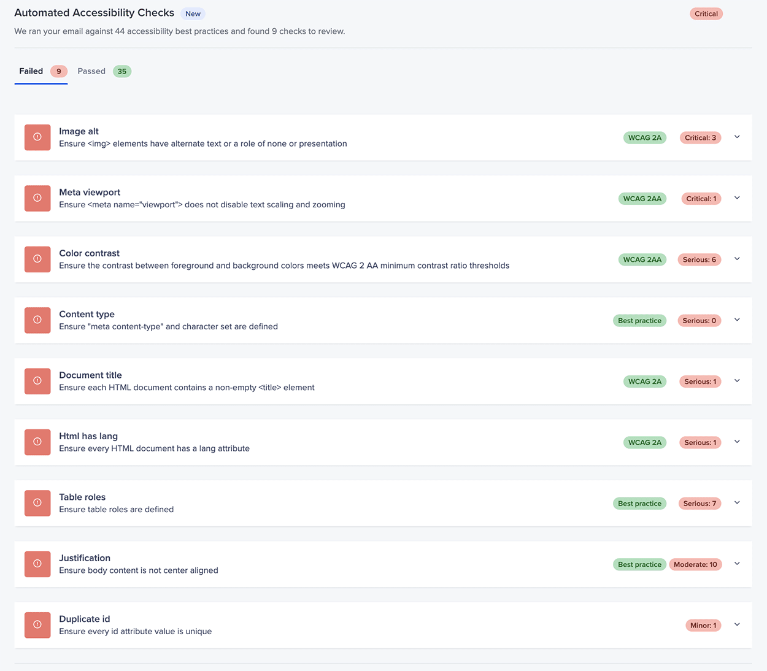Click the alert icon beside Justification
Viewport: 767px width, 671px height.
tap(37, 564)
